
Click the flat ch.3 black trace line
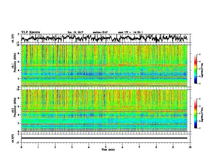coord(104,138)
